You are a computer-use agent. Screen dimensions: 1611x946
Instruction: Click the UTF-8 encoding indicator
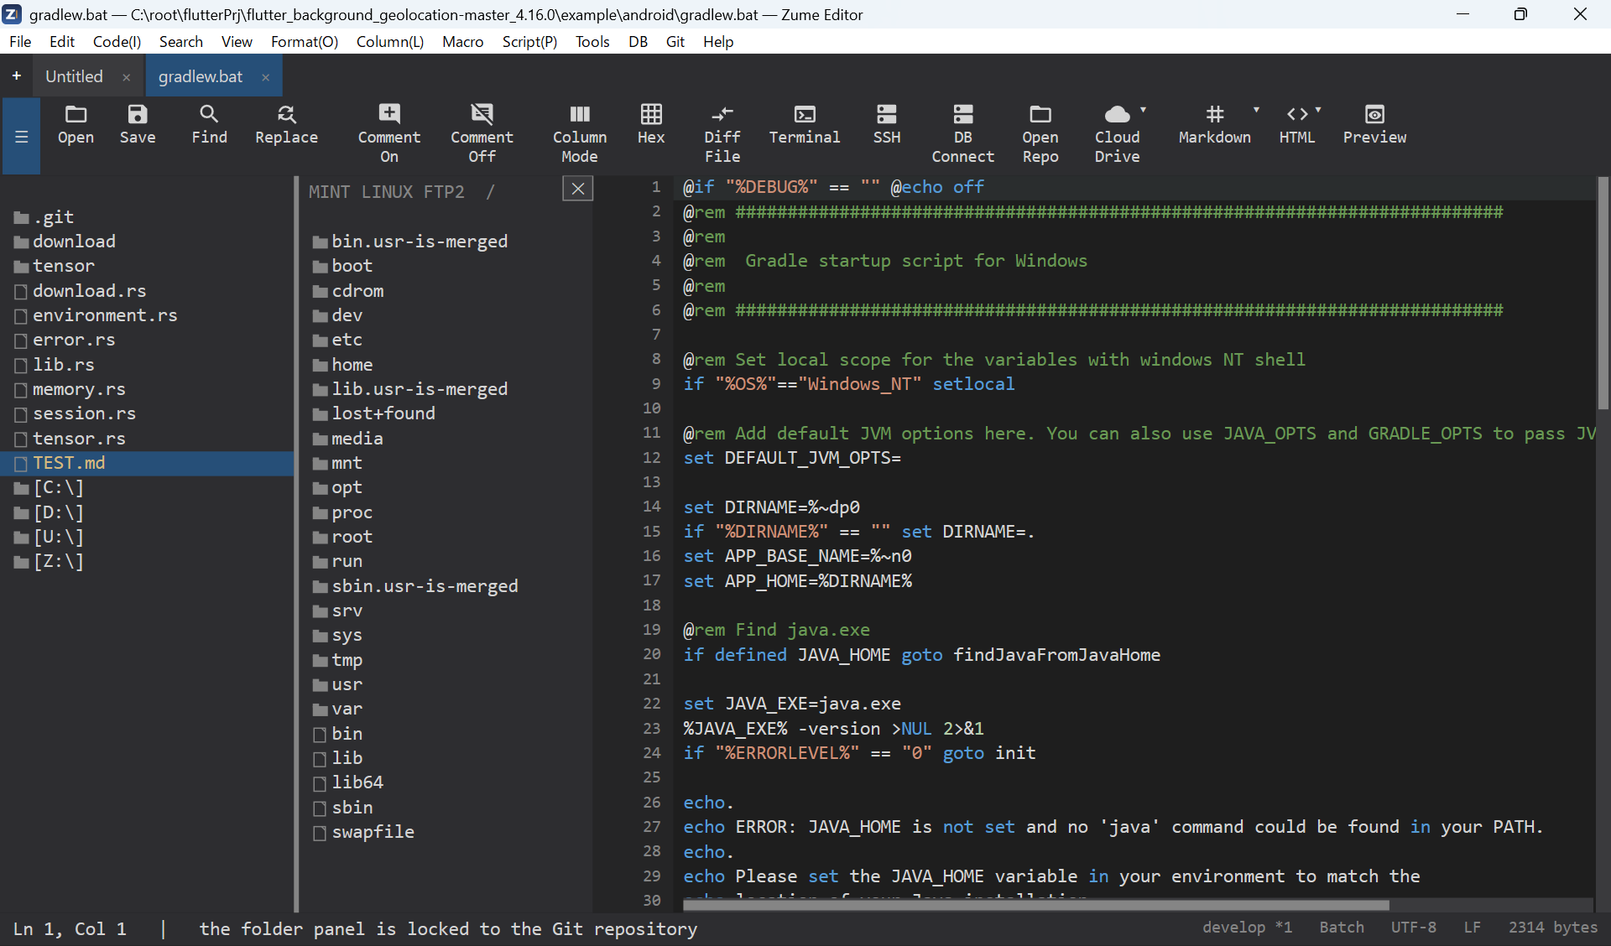tap(1414, 928)
